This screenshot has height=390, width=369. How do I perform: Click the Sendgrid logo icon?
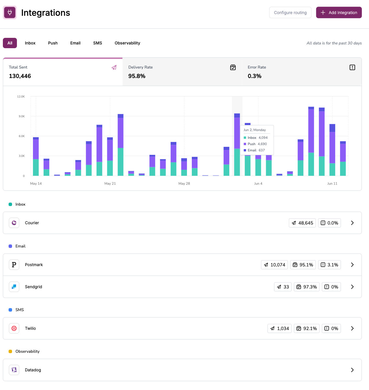pyautogui.click(x=14, y=287)
